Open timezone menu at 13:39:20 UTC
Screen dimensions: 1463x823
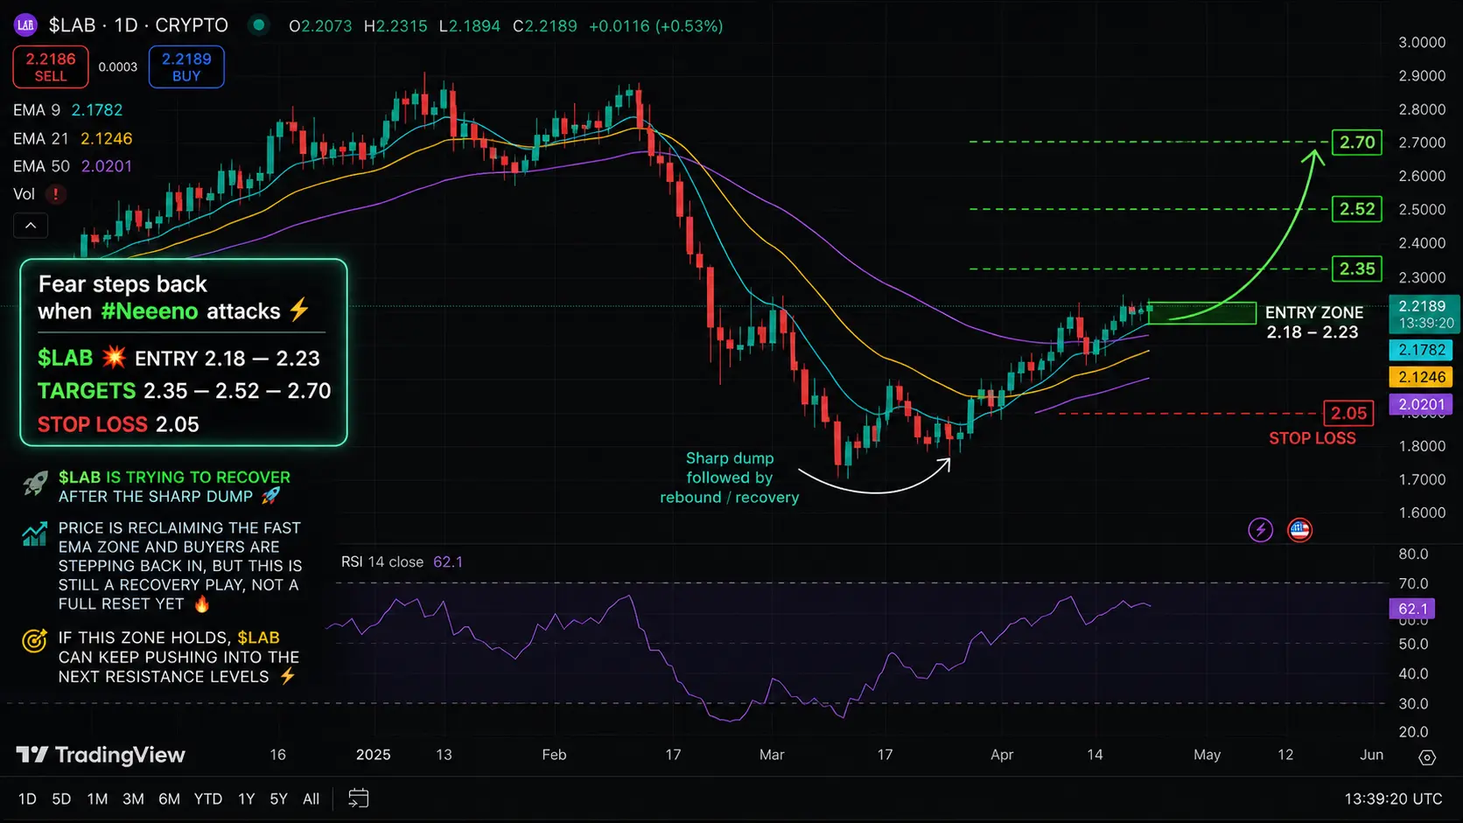point(1393,799)
